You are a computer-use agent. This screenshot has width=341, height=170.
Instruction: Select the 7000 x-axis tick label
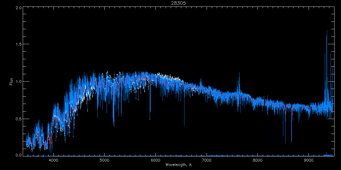pyautogui.click(x=207, y=160)
